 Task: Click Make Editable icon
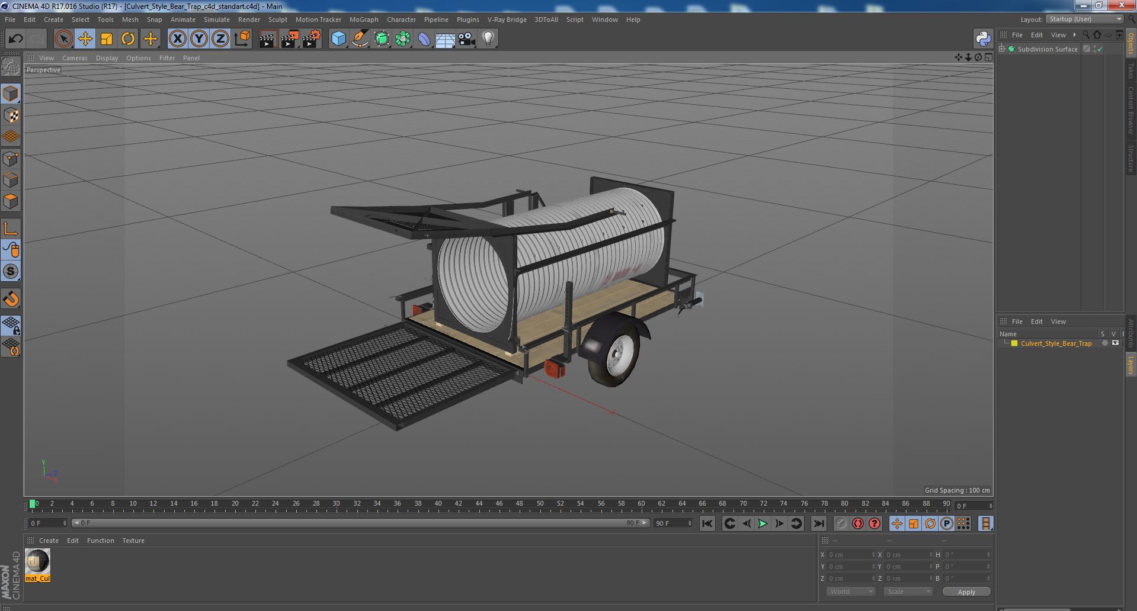pyautogui.click(x=11, y=67)
